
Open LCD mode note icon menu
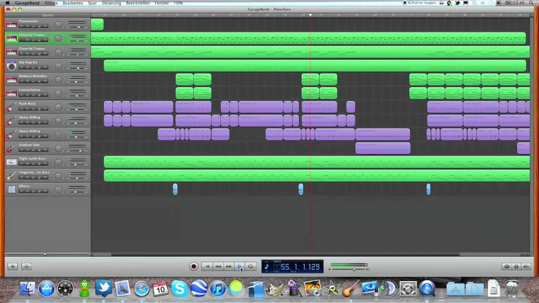267,267
